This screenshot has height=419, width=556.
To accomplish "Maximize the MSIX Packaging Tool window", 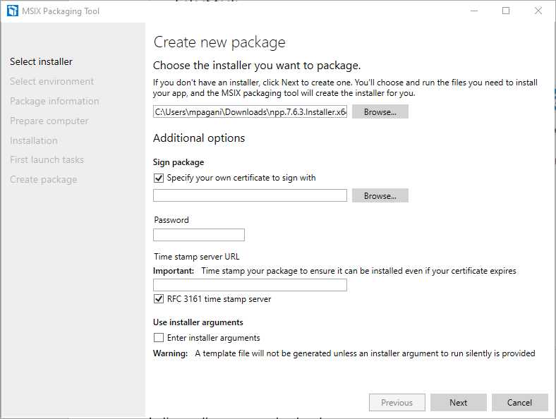I will [x=506, y=11].
